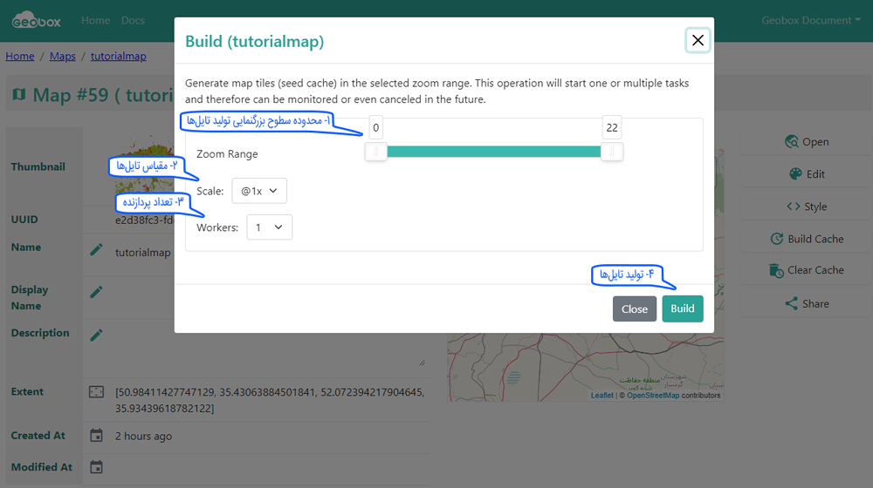Viewport: 873px width, 488px height.
Task: Click the edit pencil for Description
Action: [96, 335]
